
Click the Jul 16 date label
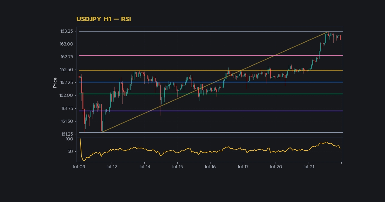click(x=210, y=167)
